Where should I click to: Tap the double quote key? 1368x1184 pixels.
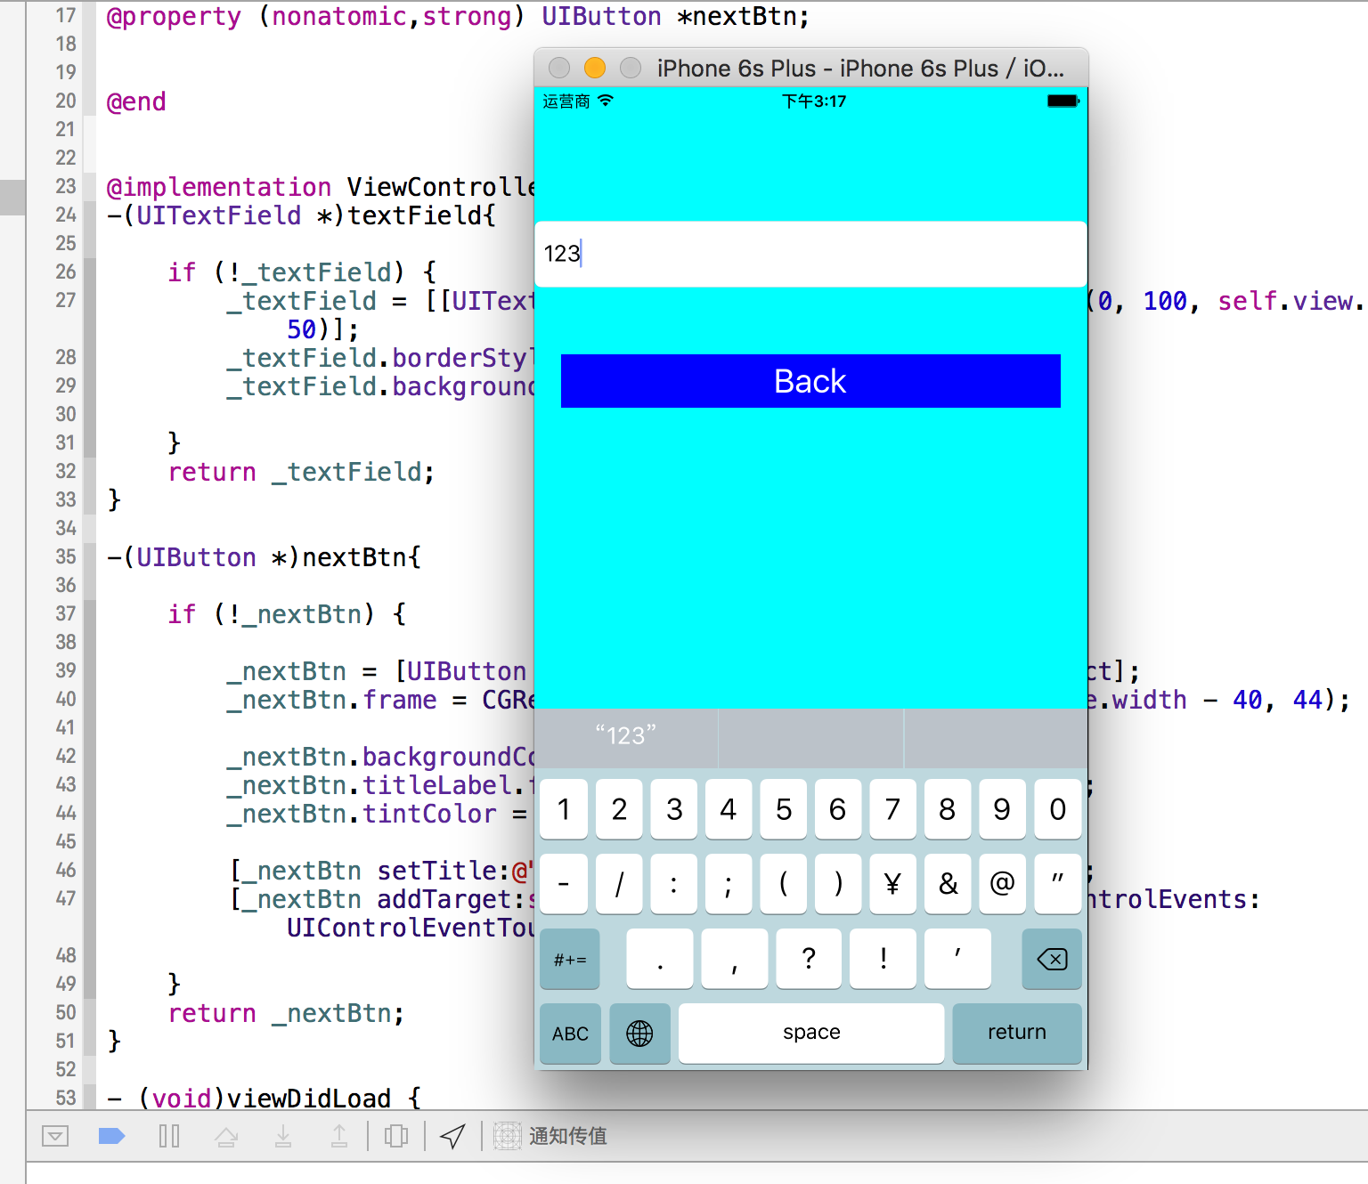pyautogui.click(x=1058, y=884)
